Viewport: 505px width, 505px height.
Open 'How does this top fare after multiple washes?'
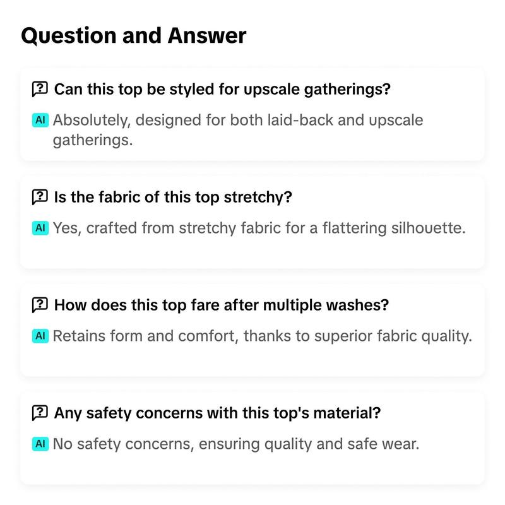pyautogui.click(x=222, y=305)
